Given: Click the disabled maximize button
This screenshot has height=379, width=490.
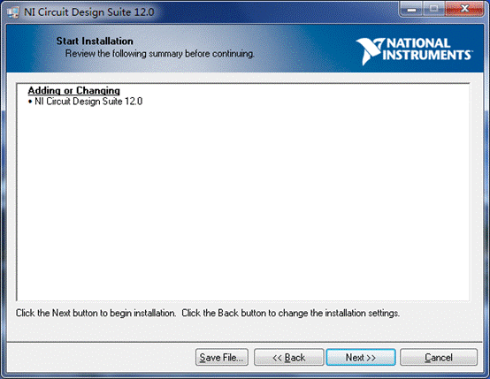Looking at the screenshot, I should coord(433,9).
